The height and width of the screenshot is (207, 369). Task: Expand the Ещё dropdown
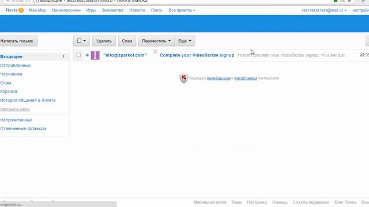[184, 41]
